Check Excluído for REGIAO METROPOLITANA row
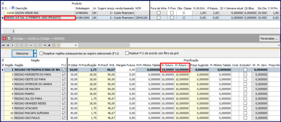This screenshot has height=122, width=281. [x=245, y=70]
